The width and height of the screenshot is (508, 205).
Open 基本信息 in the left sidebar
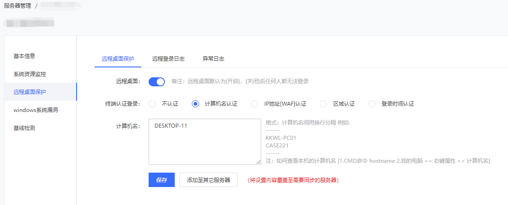point(24,56)
